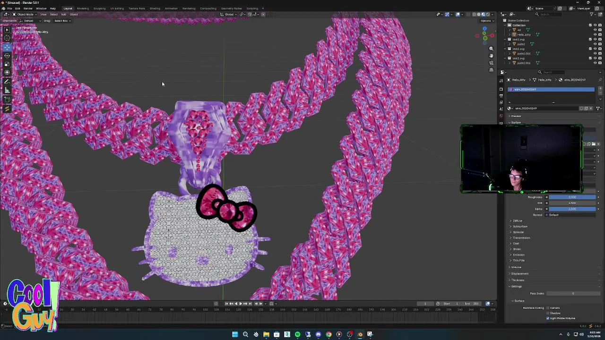605x340 pixels.
Task: Open the viewport Select menu
Action: [x=54, y=14]
